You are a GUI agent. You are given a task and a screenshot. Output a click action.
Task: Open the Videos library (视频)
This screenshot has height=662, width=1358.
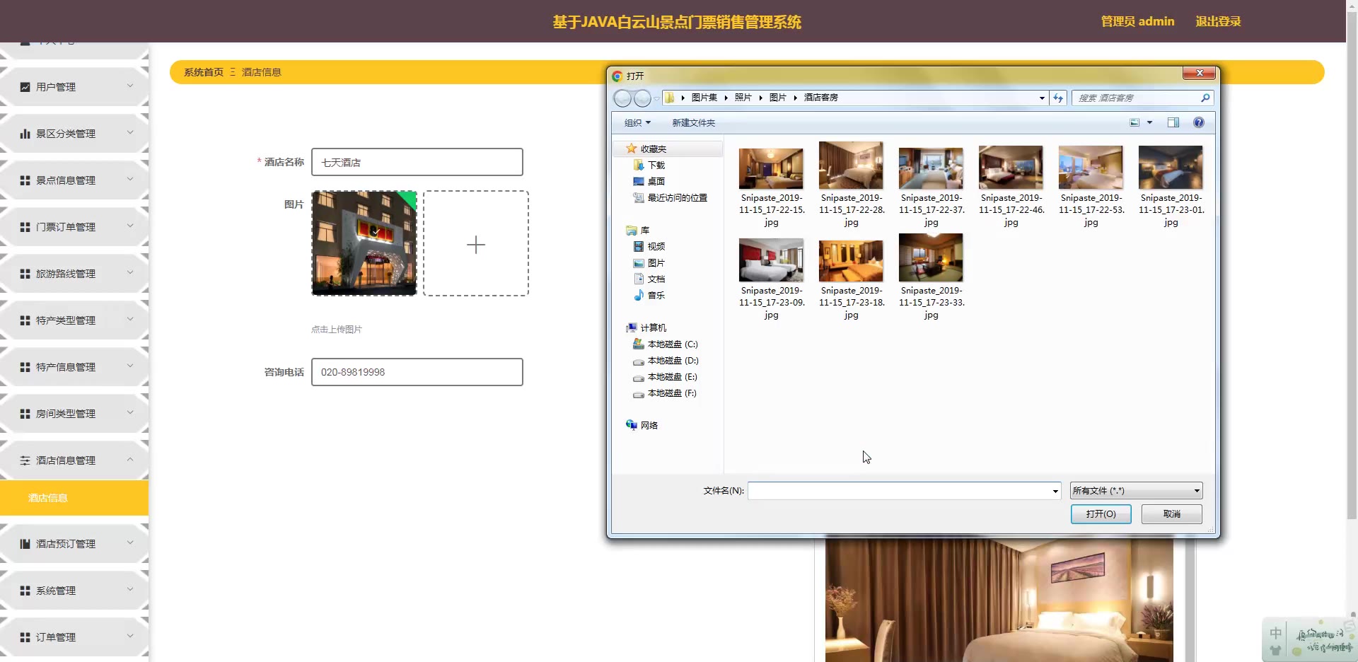[649, 247]
